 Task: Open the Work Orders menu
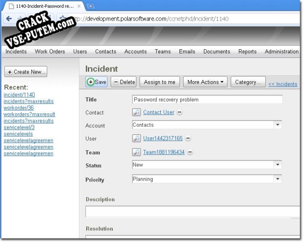click(x=50, y=51)
